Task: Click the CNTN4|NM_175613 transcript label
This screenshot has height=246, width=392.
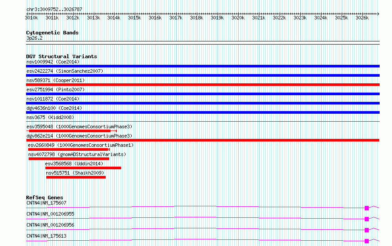Action: coord(46,236)
